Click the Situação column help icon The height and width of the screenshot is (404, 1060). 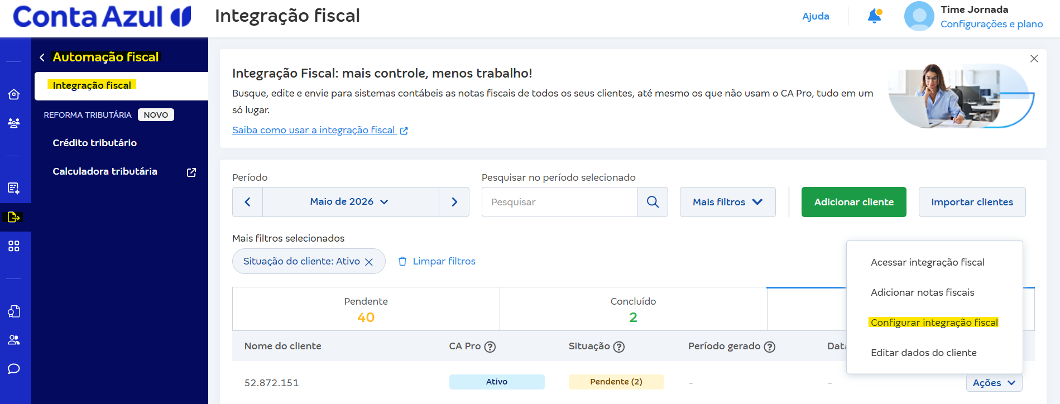coord(618,347)
